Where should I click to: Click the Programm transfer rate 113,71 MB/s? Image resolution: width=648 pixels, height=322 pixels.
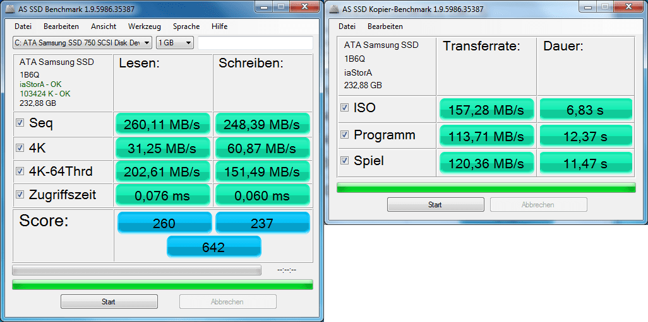[487, 135]
